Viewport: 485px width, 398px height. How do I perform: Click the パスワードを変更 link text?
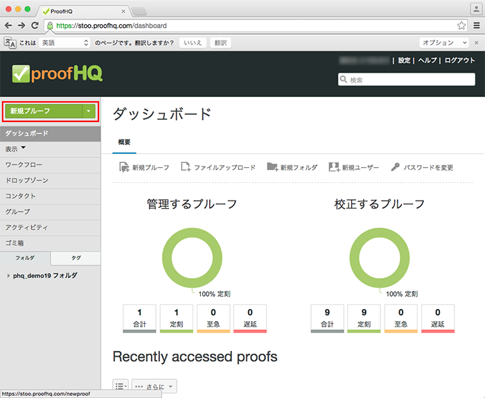[x=428, y=167]
